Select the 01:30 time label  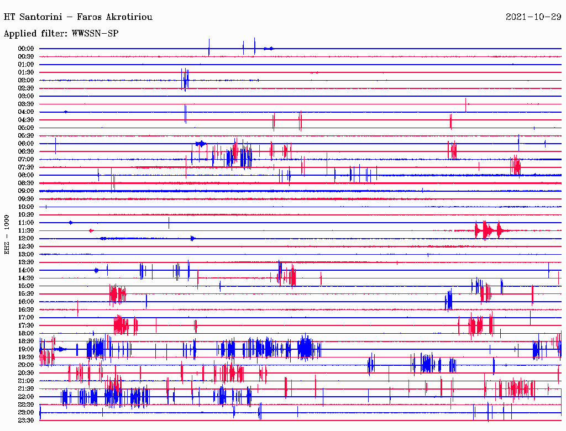[26, 72]
